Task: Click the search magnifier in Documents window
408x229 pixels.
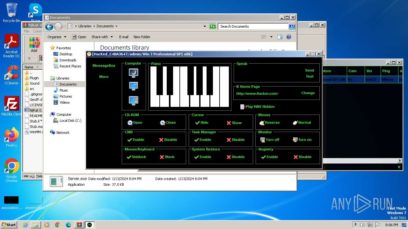Action: coord(292,26)
